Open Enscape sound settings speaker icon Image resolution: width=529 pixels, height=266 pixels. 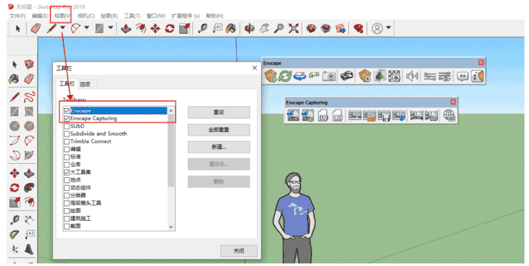[x=411, y=76]
